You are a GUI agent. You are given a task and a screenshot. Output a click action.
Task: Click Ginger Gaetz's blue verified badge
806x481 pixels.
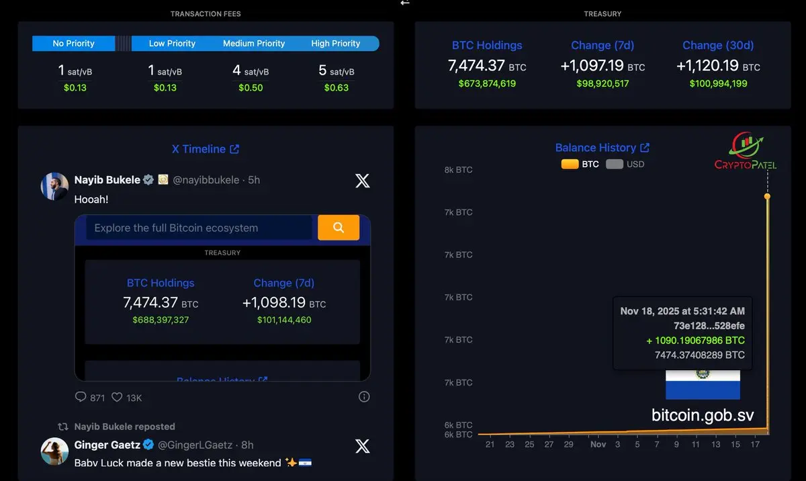pos(149,445)
